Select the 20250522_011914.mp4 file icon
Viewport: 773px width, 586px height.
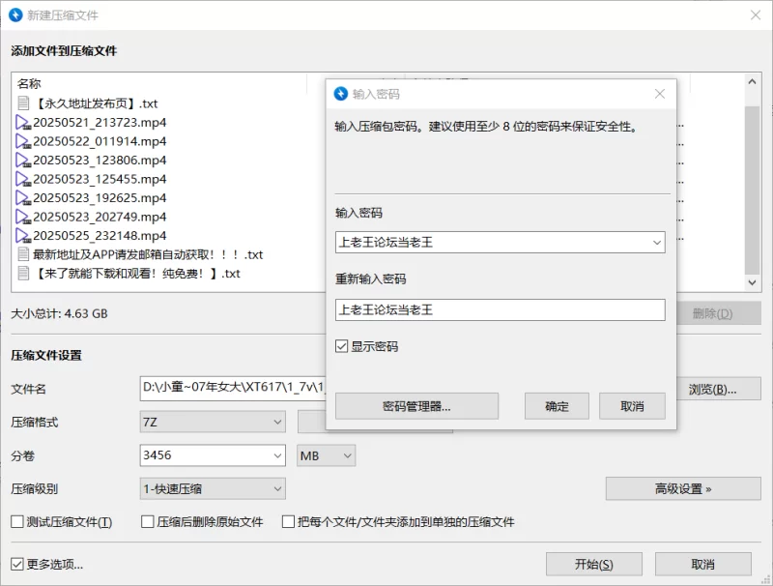pos(24,141)
